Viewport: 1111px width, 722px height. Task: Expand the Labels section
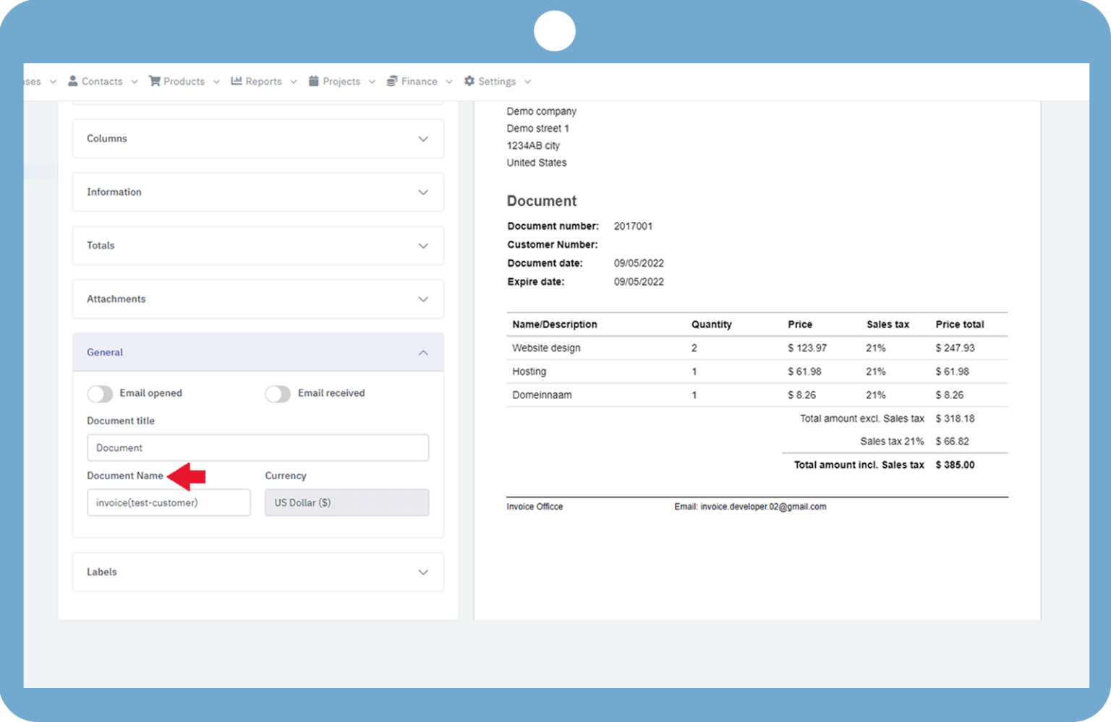(257, 572)
